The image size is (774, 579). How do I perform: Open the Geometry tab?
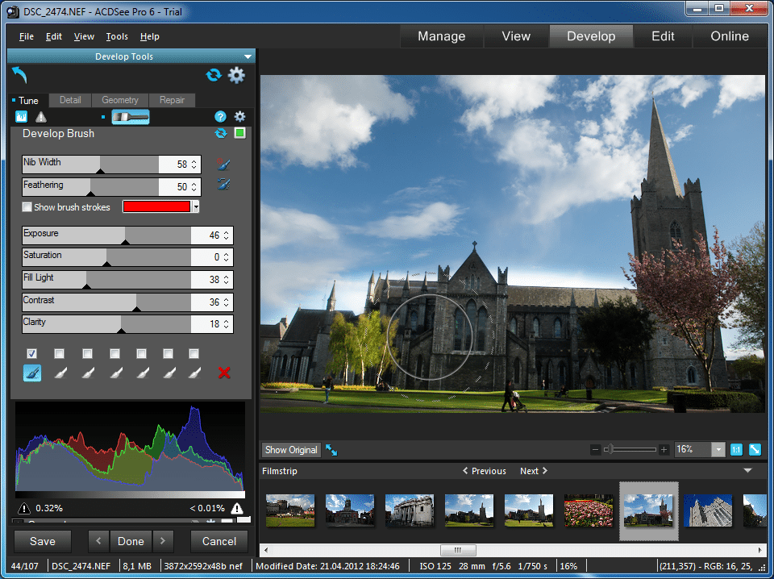120,100
